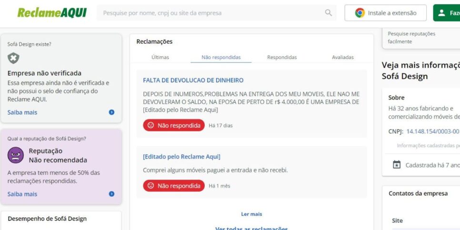Click Saiba mais under Reputação Não recomendada
The image size is (460, 230).
click(x=22, y=194)
